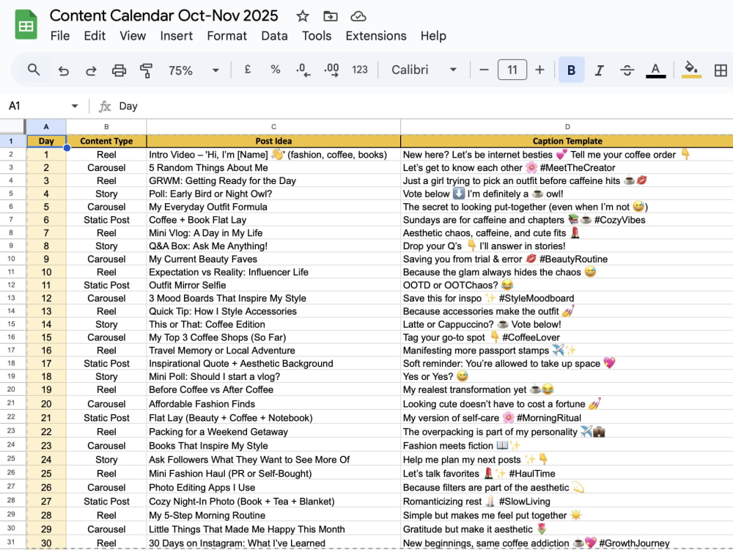This screenshot has height=550, width=733.
Task: Print the spreadsheet
Action: tap(119, 70)
